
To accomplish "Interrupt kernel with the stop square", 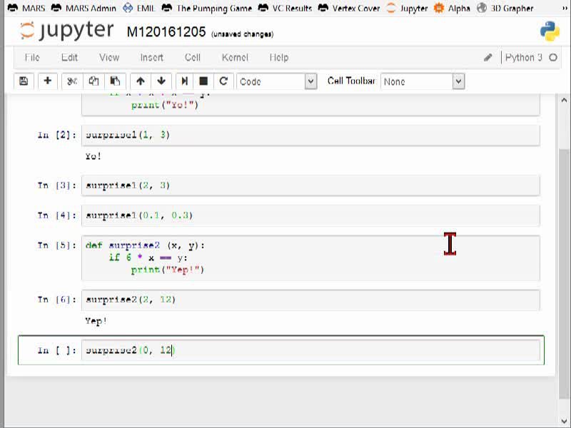I will pyautogui.click(x=203, y=81).
